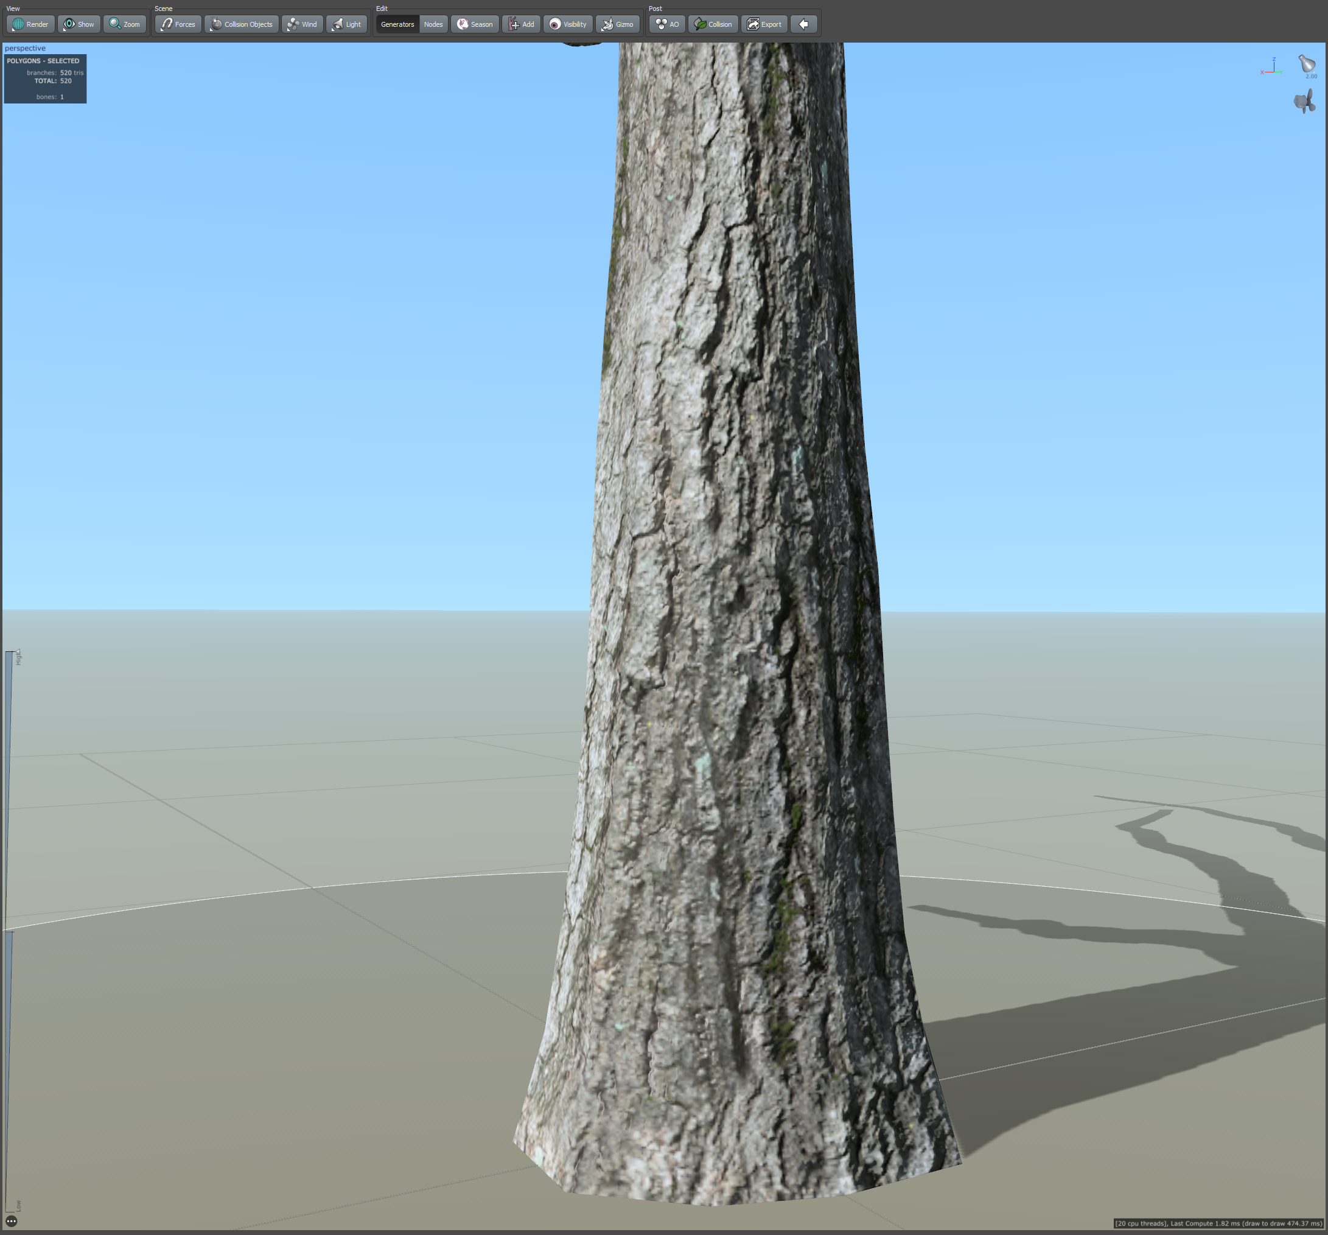Click the Collision Objects button
The height and width of the screenshot is (1235, 1328).
242,24
